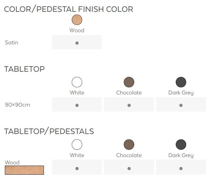Click the Satin row label
The height and width of the screenshot is (196, 210).
click(x=12, y=43)
